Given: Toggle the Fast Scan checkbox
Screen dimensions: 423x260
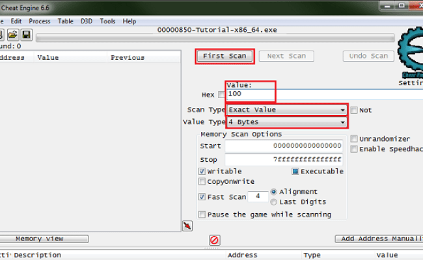Looking at the screenshot, I should tap(202, 197).
